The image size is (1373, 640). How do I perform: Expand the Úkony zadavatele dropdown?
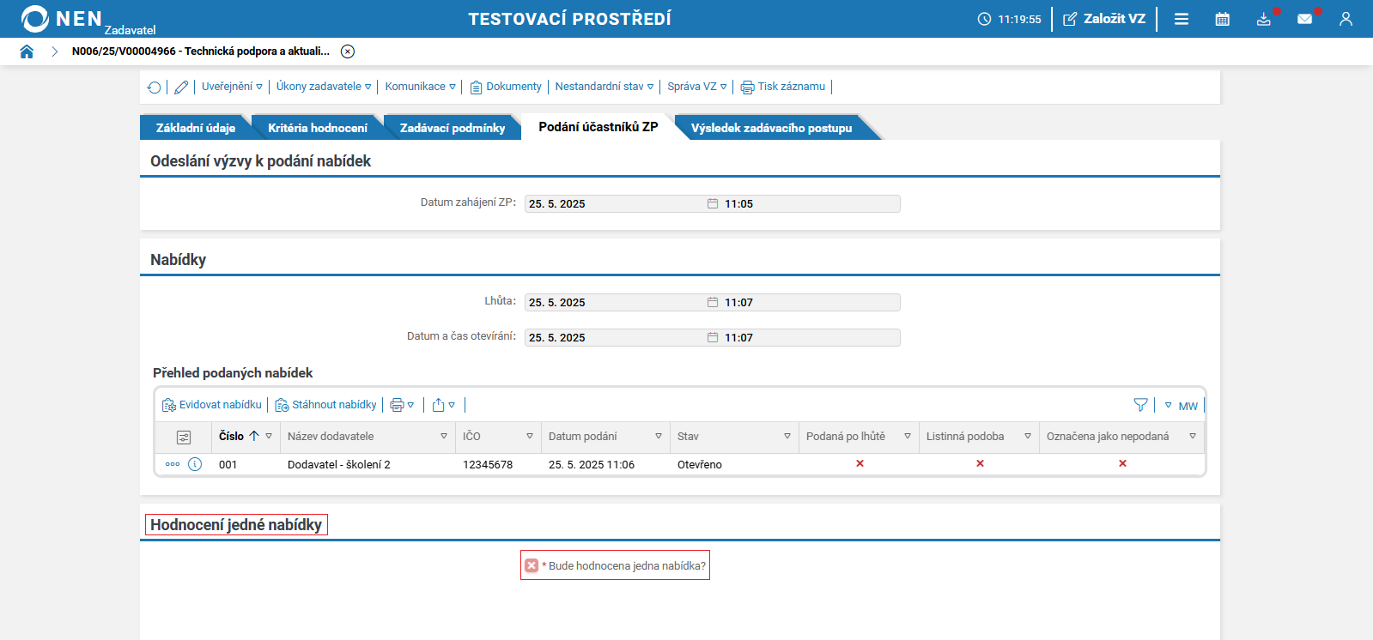click(x=323, y=87)
